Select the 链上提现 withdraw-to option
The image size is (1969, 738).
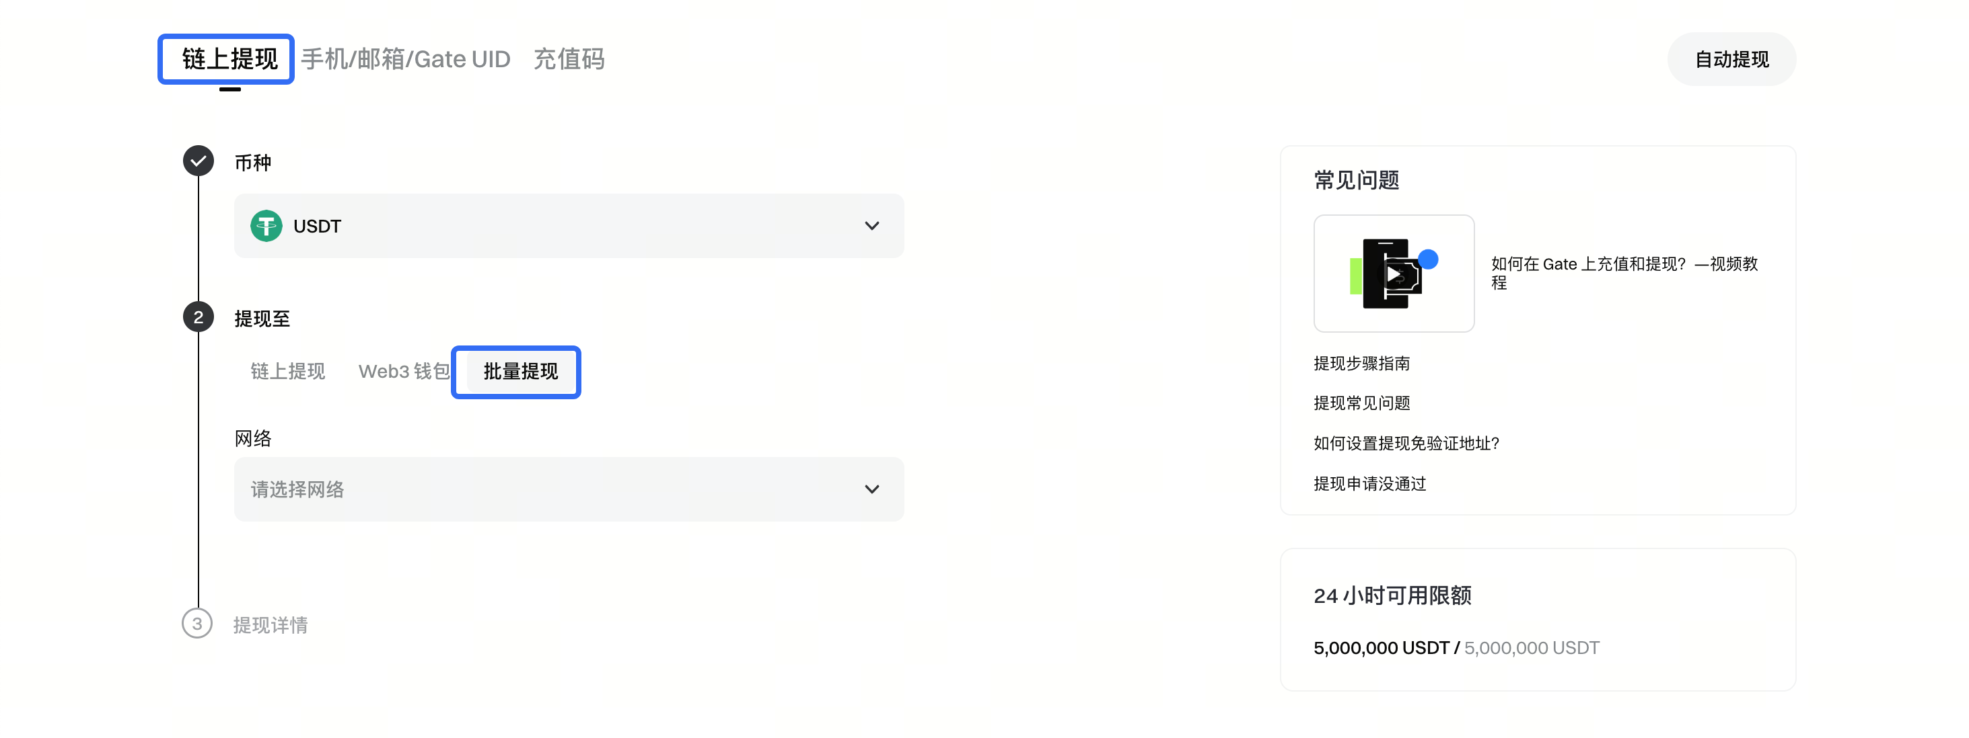pyautogui.click(x=287, y=372)
